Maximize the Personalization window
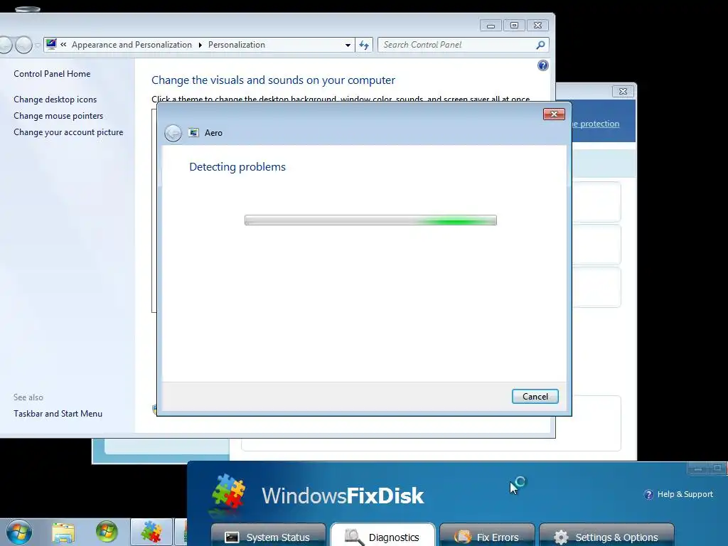 514,26
